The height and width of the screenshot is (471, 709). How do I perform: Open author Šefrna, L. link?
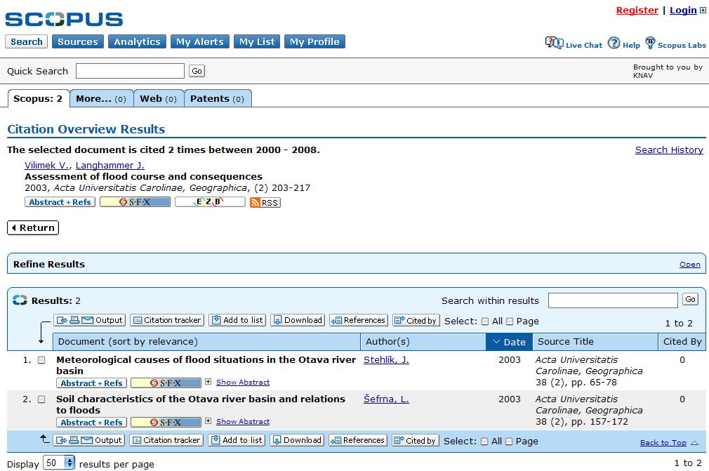pos(386,399)
